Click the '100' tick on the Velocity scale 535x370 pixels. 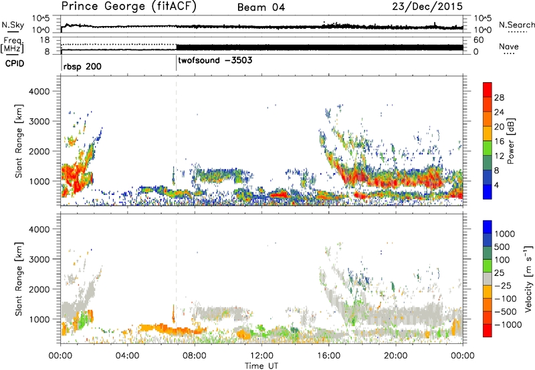502,260
